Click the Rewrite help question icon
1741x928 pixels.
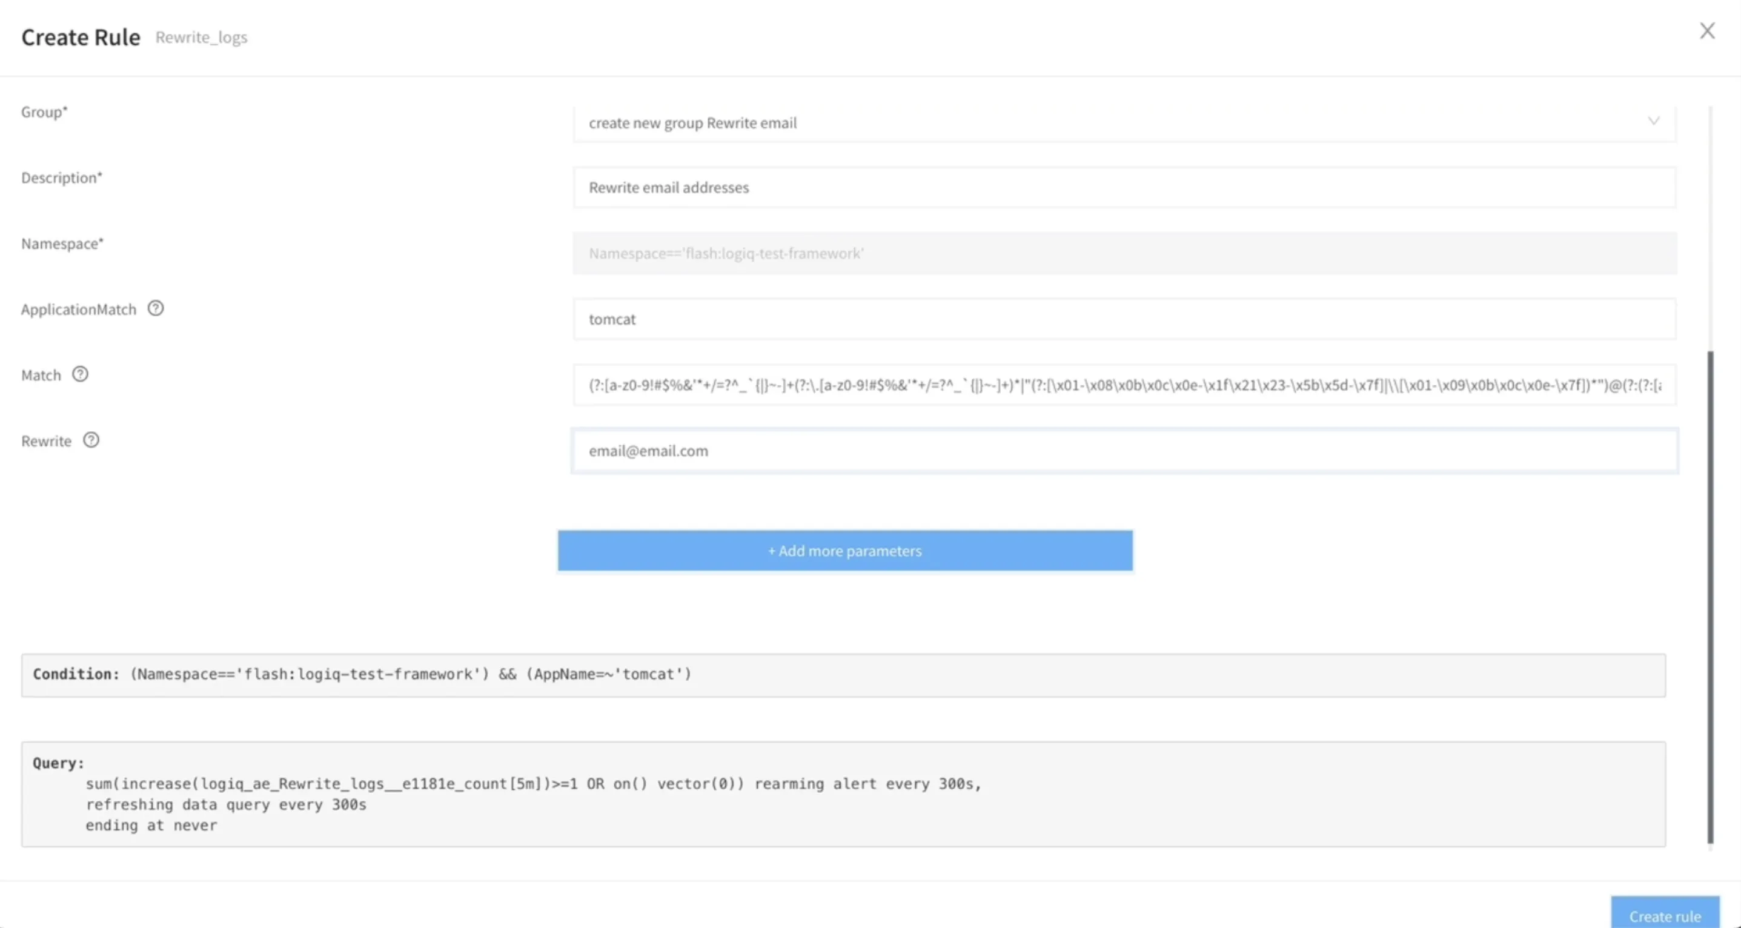tap(91, 440)
